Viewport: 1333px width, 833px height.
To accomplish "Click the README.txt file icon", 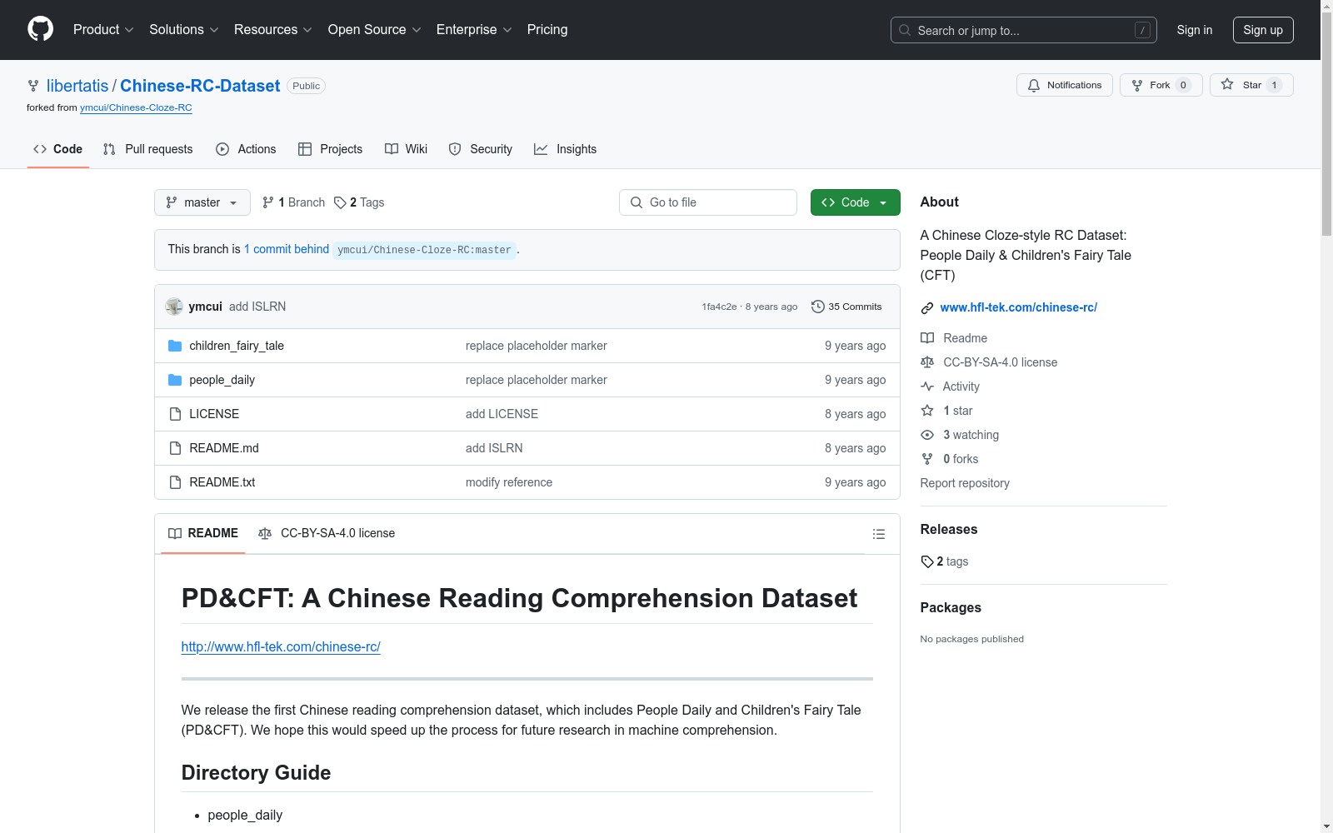I will coord(175,482).
